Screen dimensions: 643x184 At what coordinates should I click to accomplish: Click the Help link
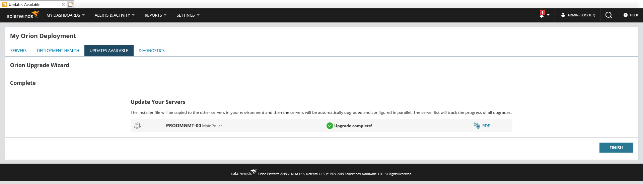[634, 15]
